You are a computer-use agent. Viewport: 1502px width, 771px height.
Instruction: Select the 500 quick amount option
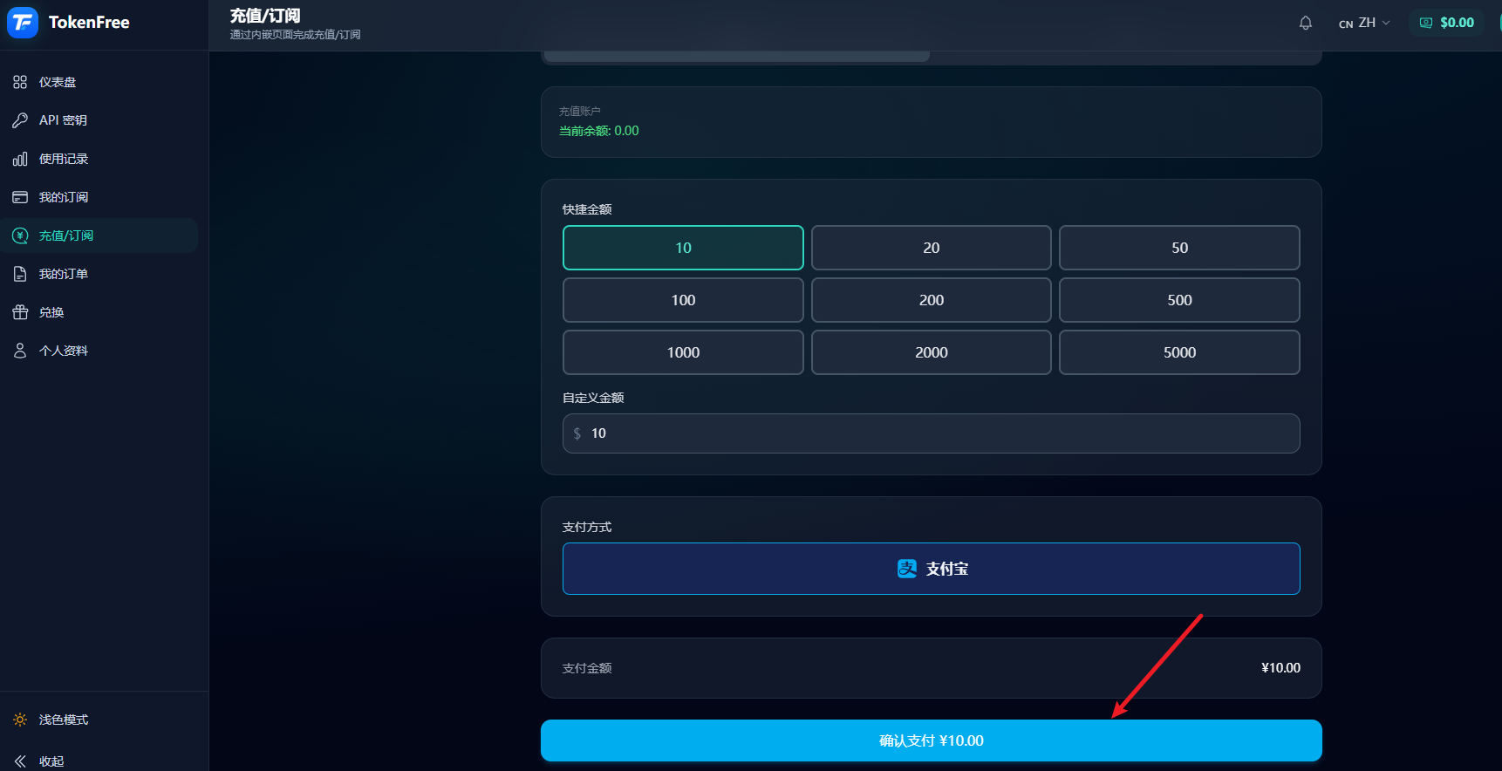[1179, 300]
